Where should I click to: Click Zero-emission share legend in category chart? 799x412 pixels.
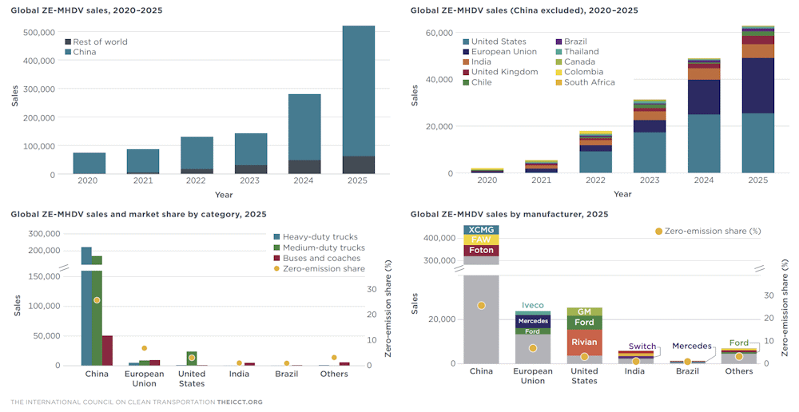point(320,269)
